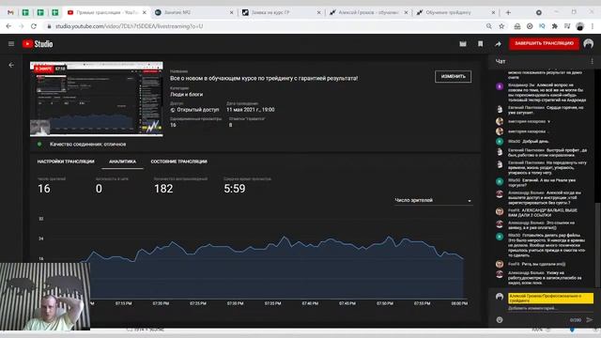Open the first green Sheets pinned tab
The image size is (601, 338).
pyautogui.click(x=25, y=12)
